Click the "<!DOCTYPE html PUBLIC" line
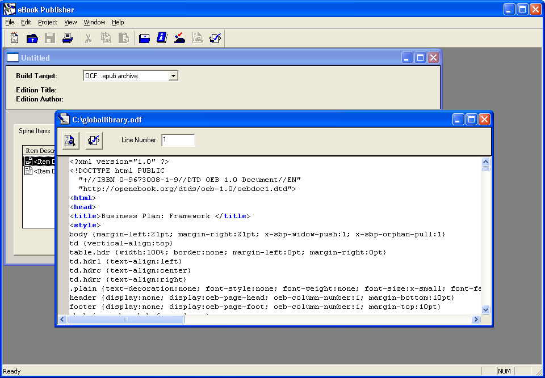 pos(117,171)
